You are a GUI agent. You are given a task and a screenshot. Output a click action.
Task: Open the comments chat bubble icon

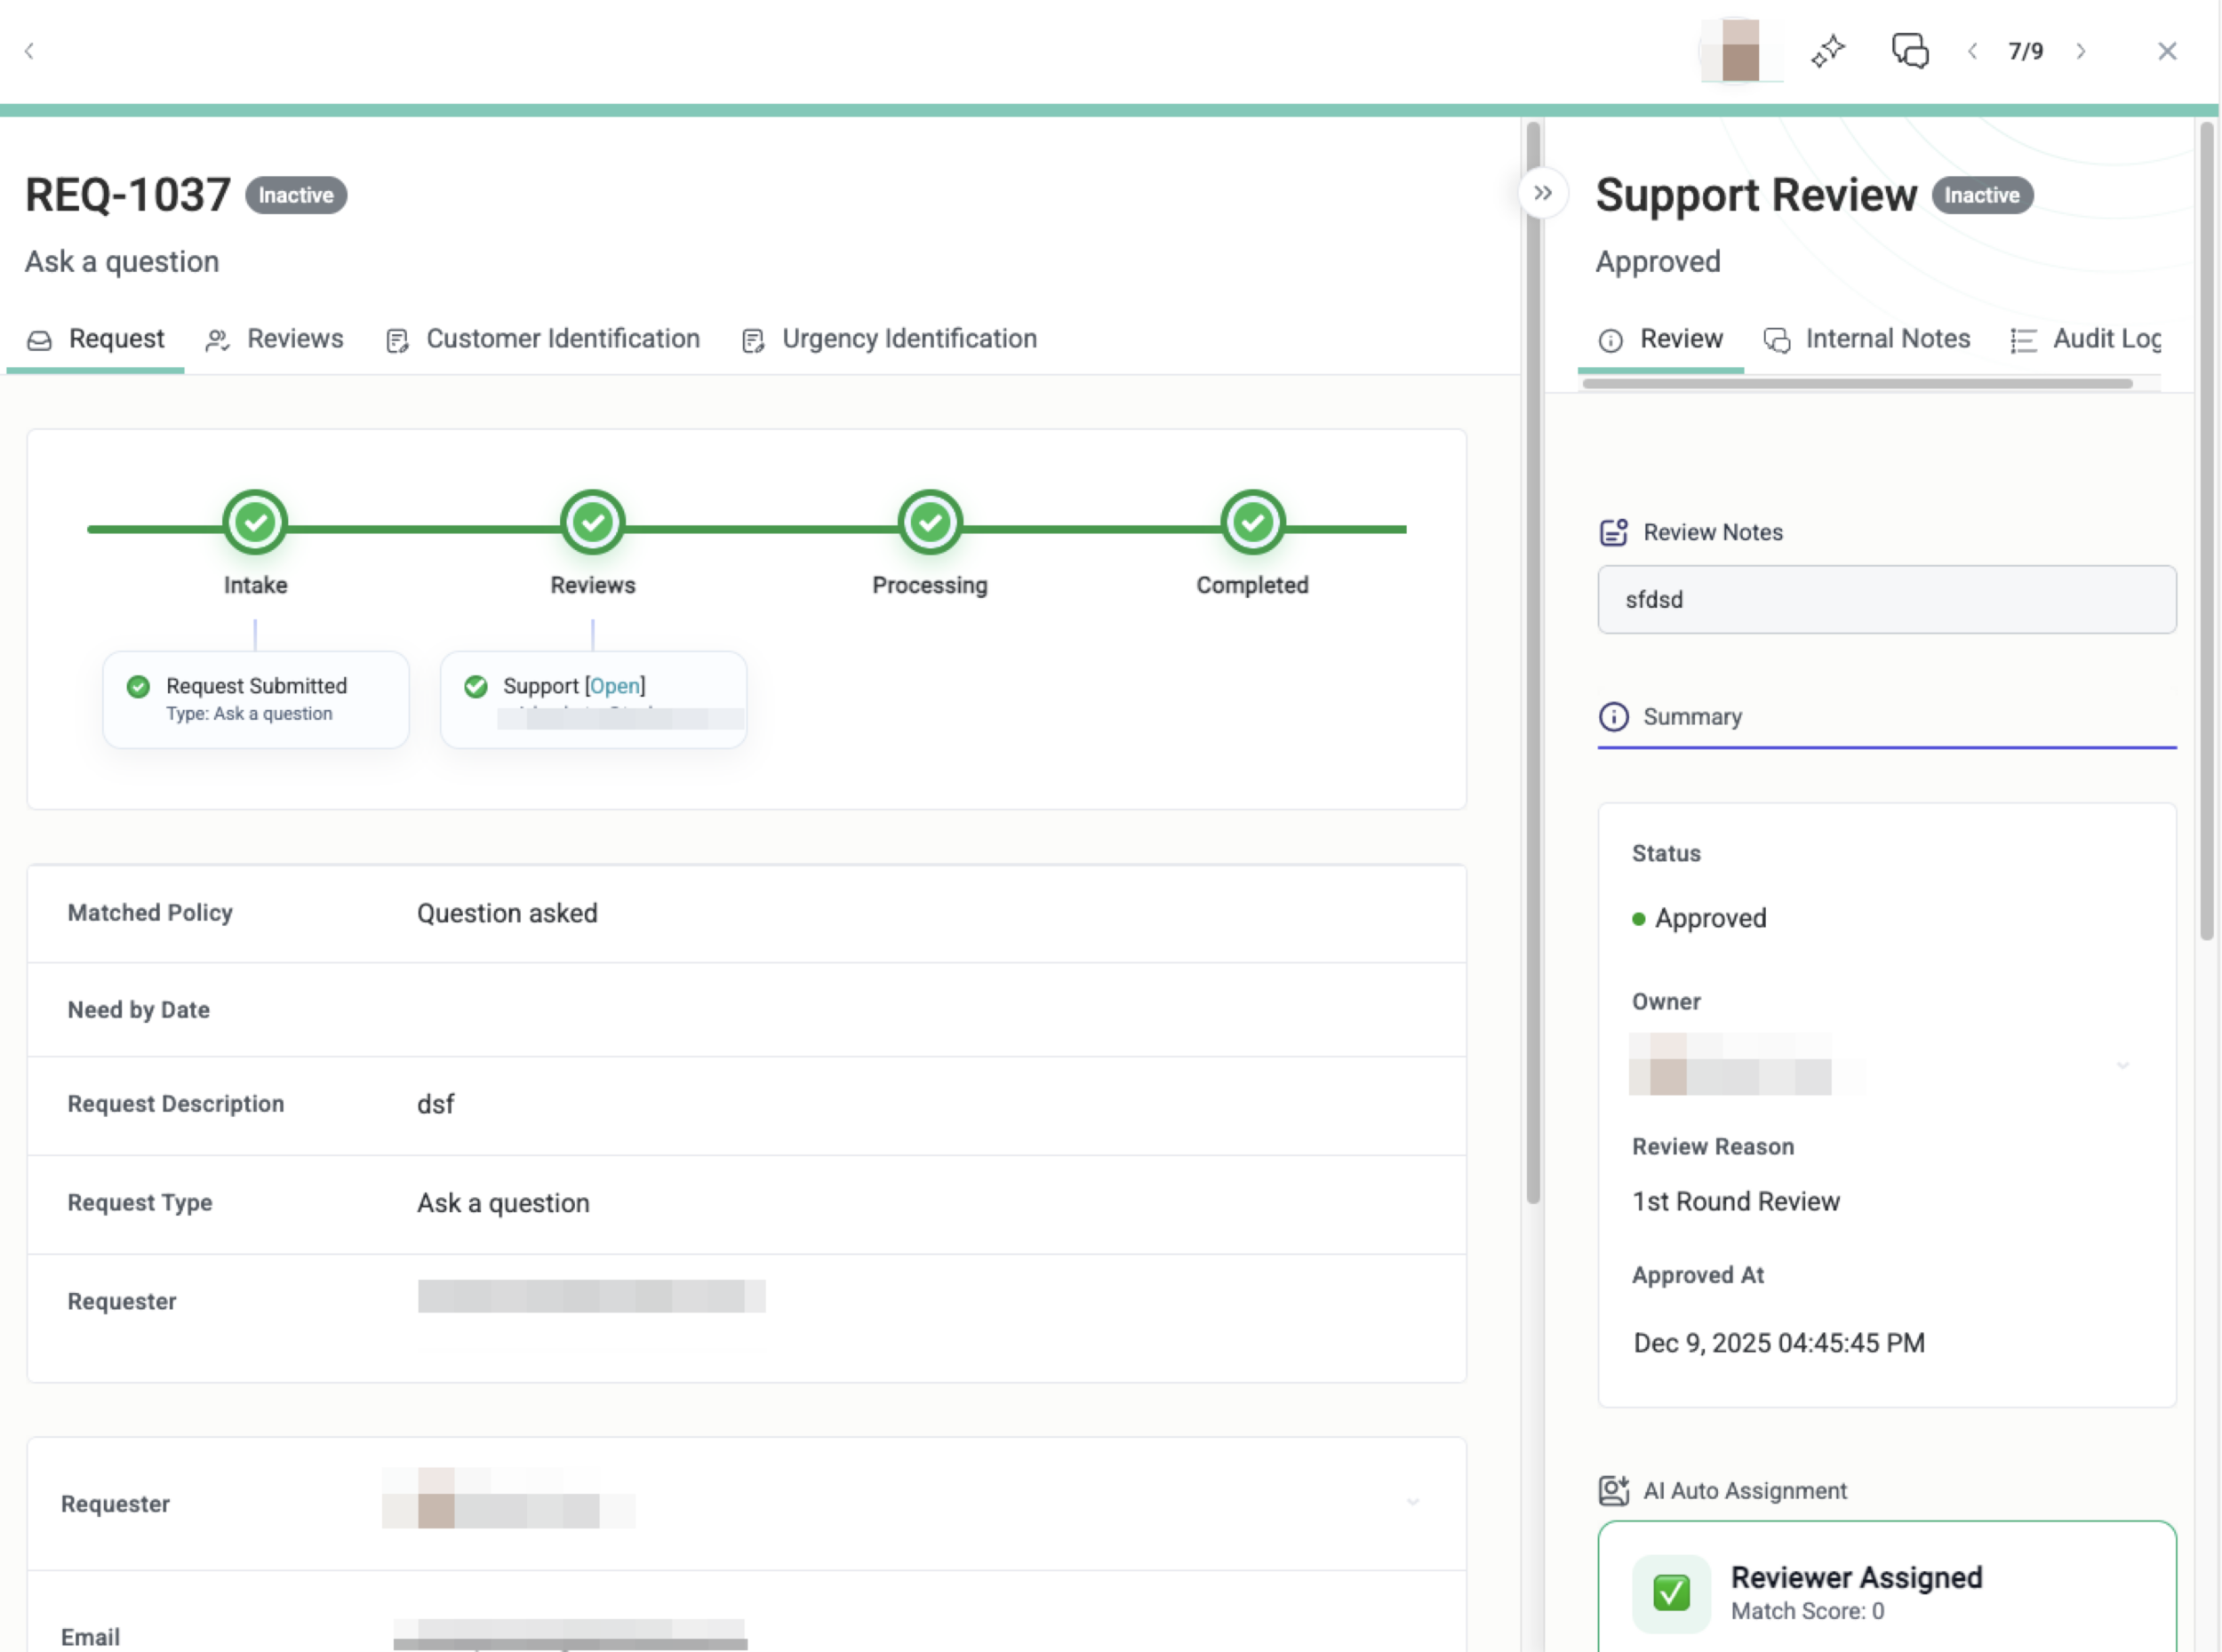point(1909,51)
